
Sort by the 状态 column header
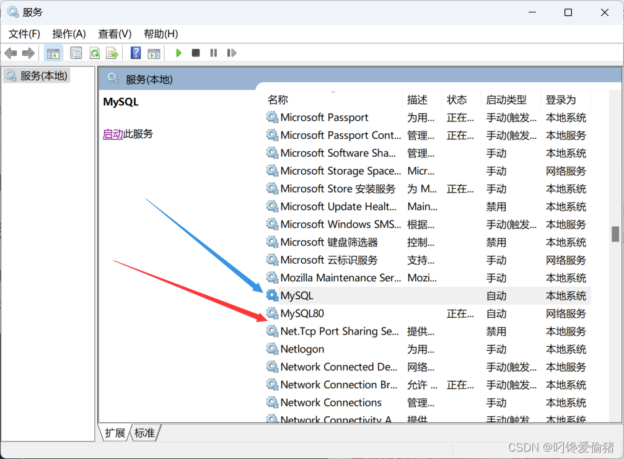click(457, 100)
